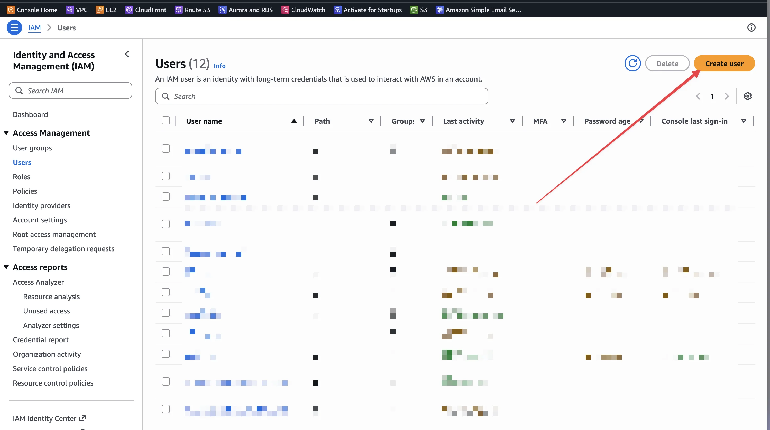Collapse the Access Management section
Image resolution: width=770 pixels, height=430 pixels.
[6, 132]
